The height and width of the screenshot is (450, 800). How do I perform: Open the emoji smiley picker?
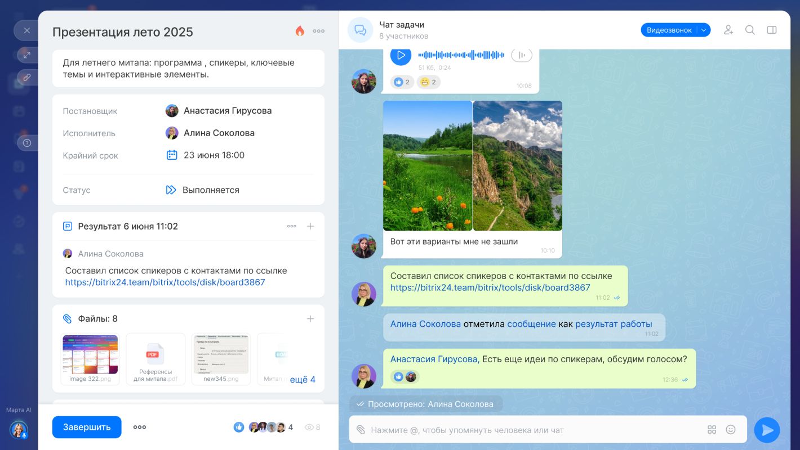point(731,430)
